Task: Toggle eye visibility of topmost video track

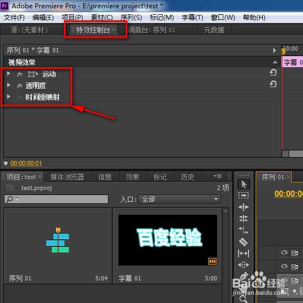Action: [x=284, y=252]
